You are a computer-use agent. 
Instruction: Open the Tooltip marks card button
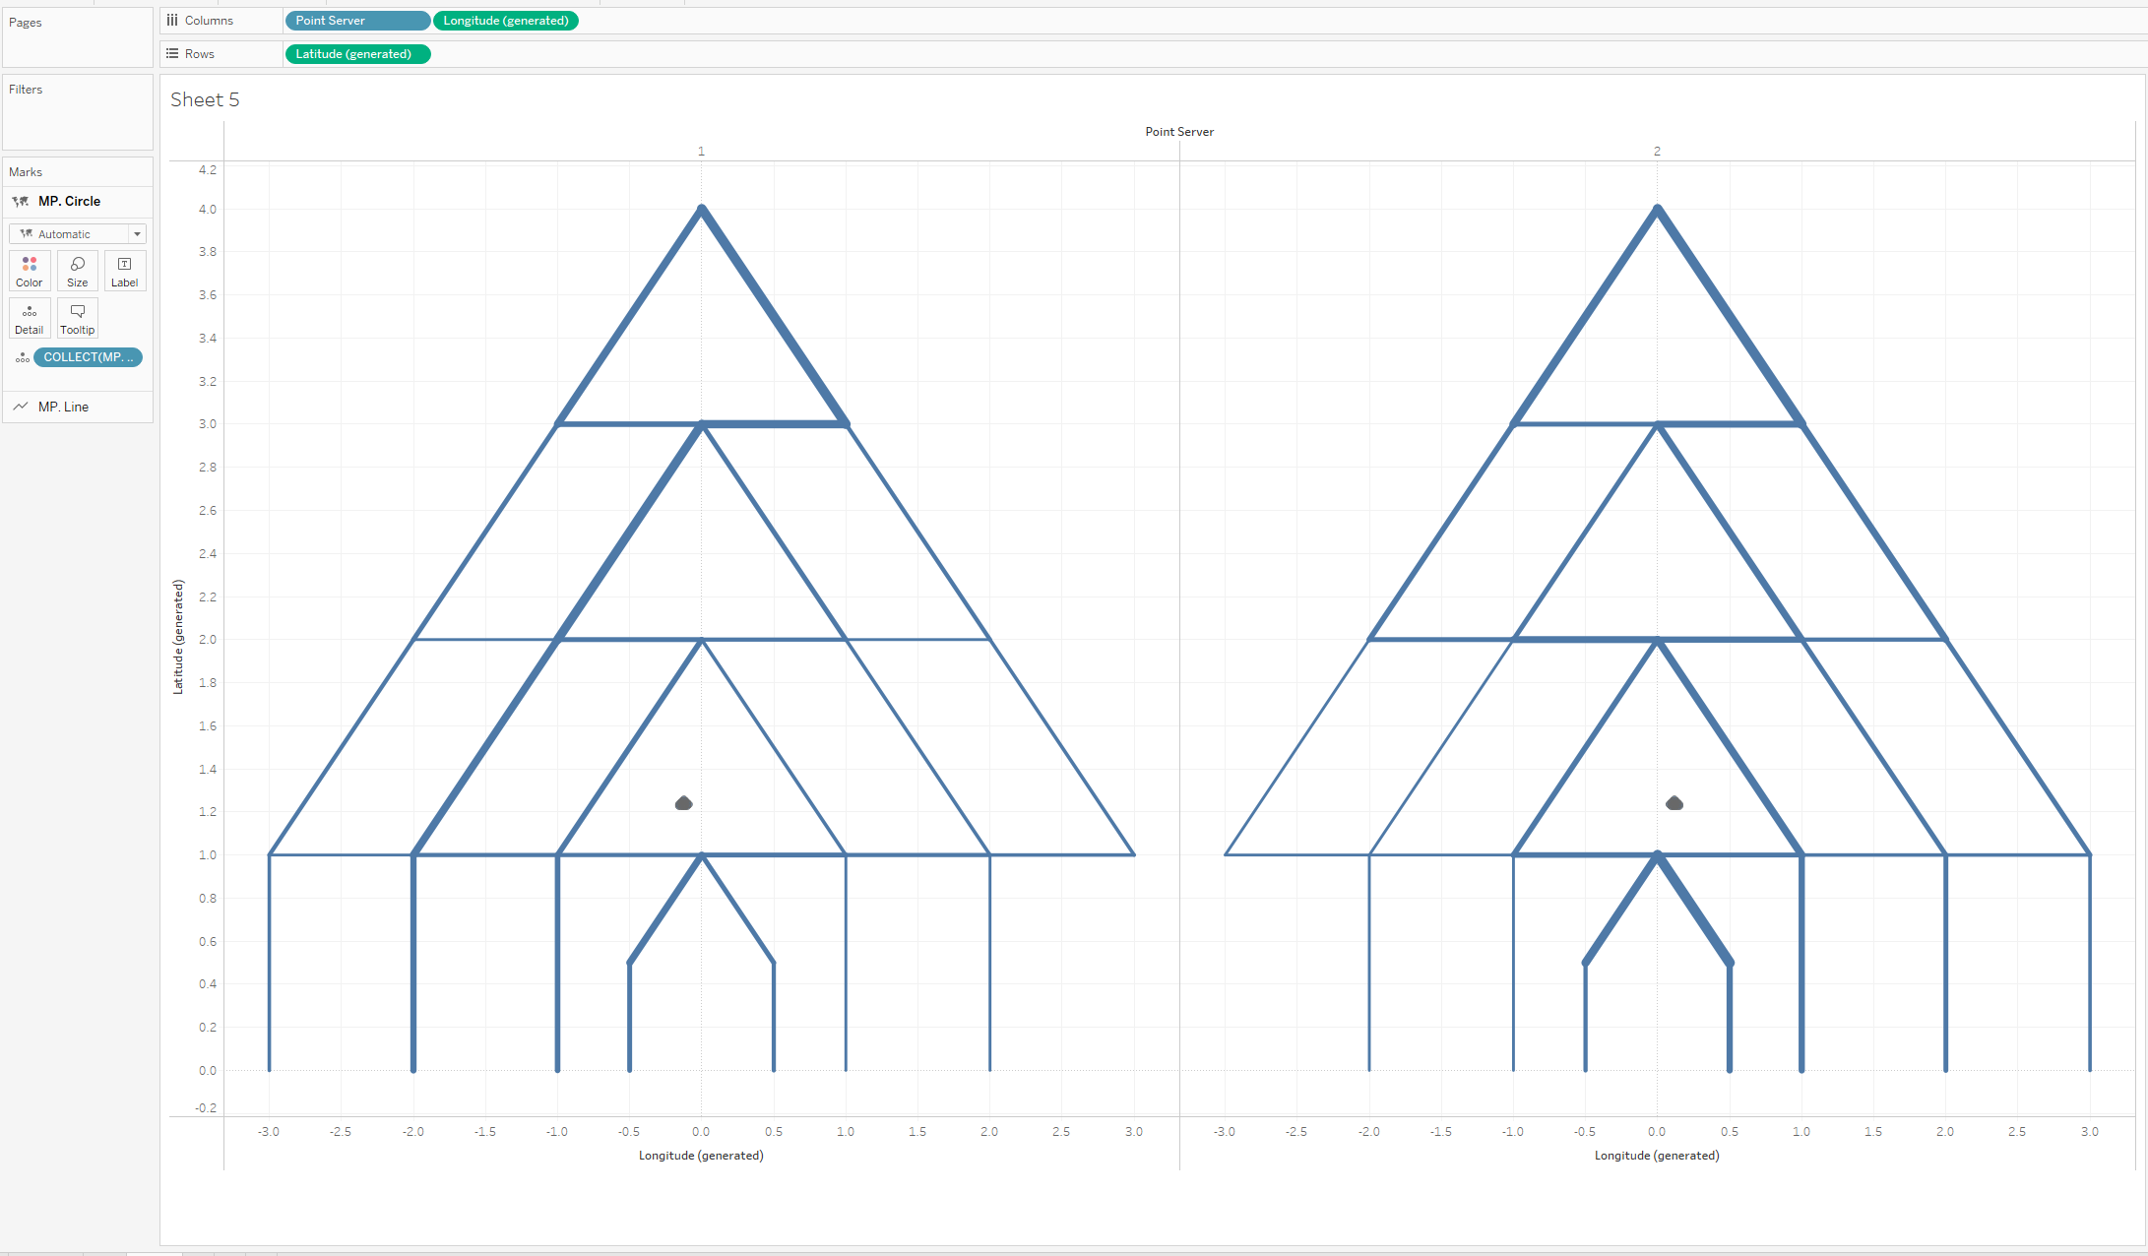tap(77, 318)
